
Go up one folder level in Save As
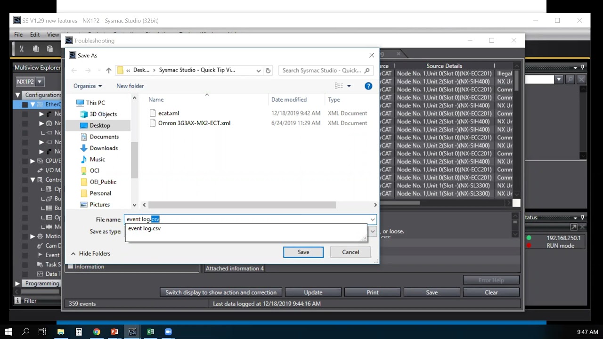pos(109,70)
